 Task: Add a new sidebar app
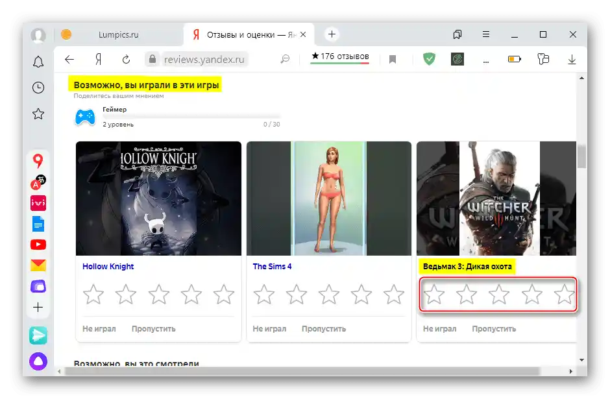pos(38,308)
